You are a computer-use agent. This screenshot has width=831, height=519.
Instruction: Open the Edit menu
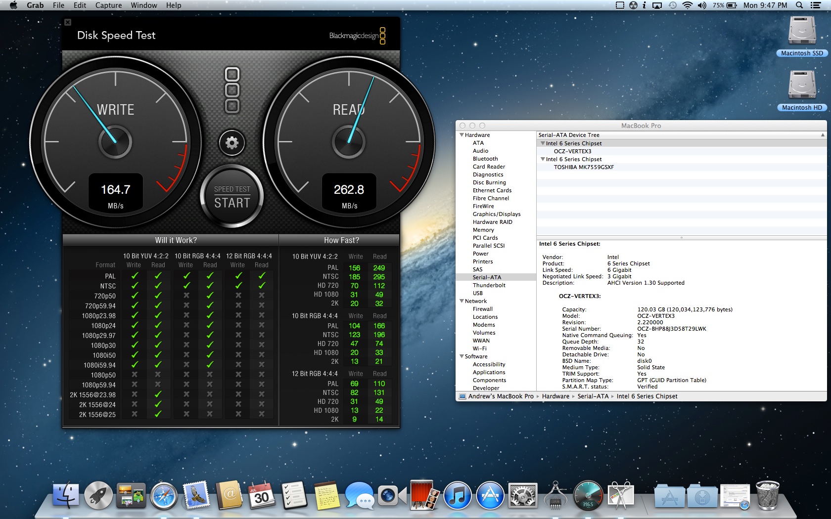[80, 5]
